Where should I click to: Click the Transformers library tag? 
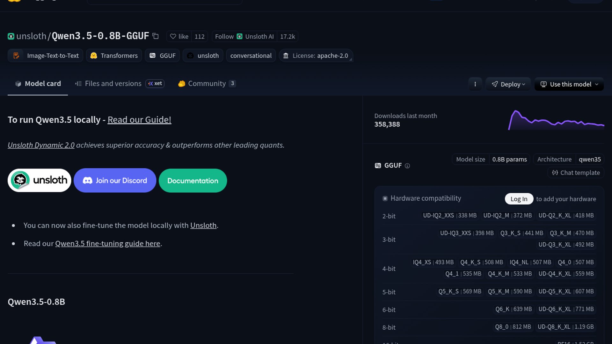[x=114, y=55]
